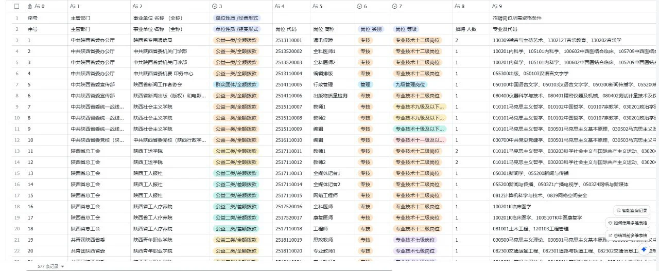Select cell 全科医师2
Viewport: 659px width, 271px height.
(332, 62)
